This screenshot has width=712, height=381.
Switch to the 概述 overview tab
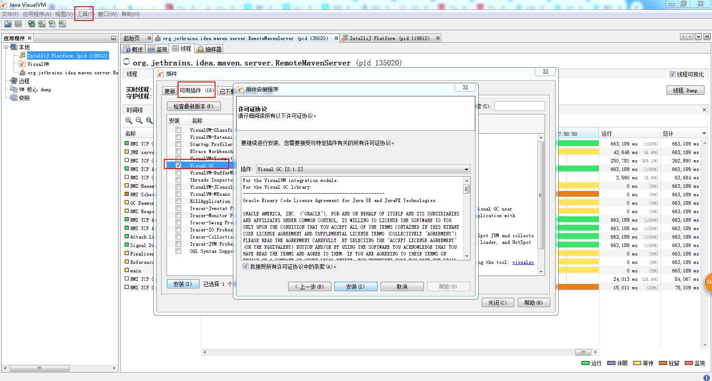pyautogui.click(x=133, y=49)
